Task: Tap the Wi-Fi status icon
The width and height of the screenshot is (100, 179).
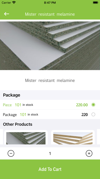Action: tap(14, 3)
